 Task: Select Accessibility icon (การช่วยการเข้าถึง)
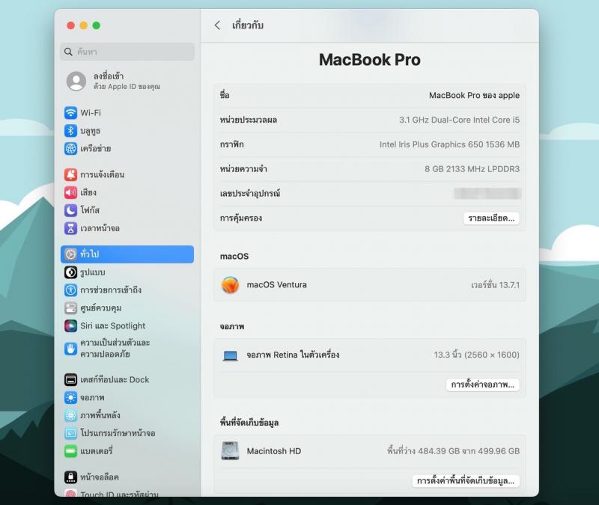[x=70, y=290]
